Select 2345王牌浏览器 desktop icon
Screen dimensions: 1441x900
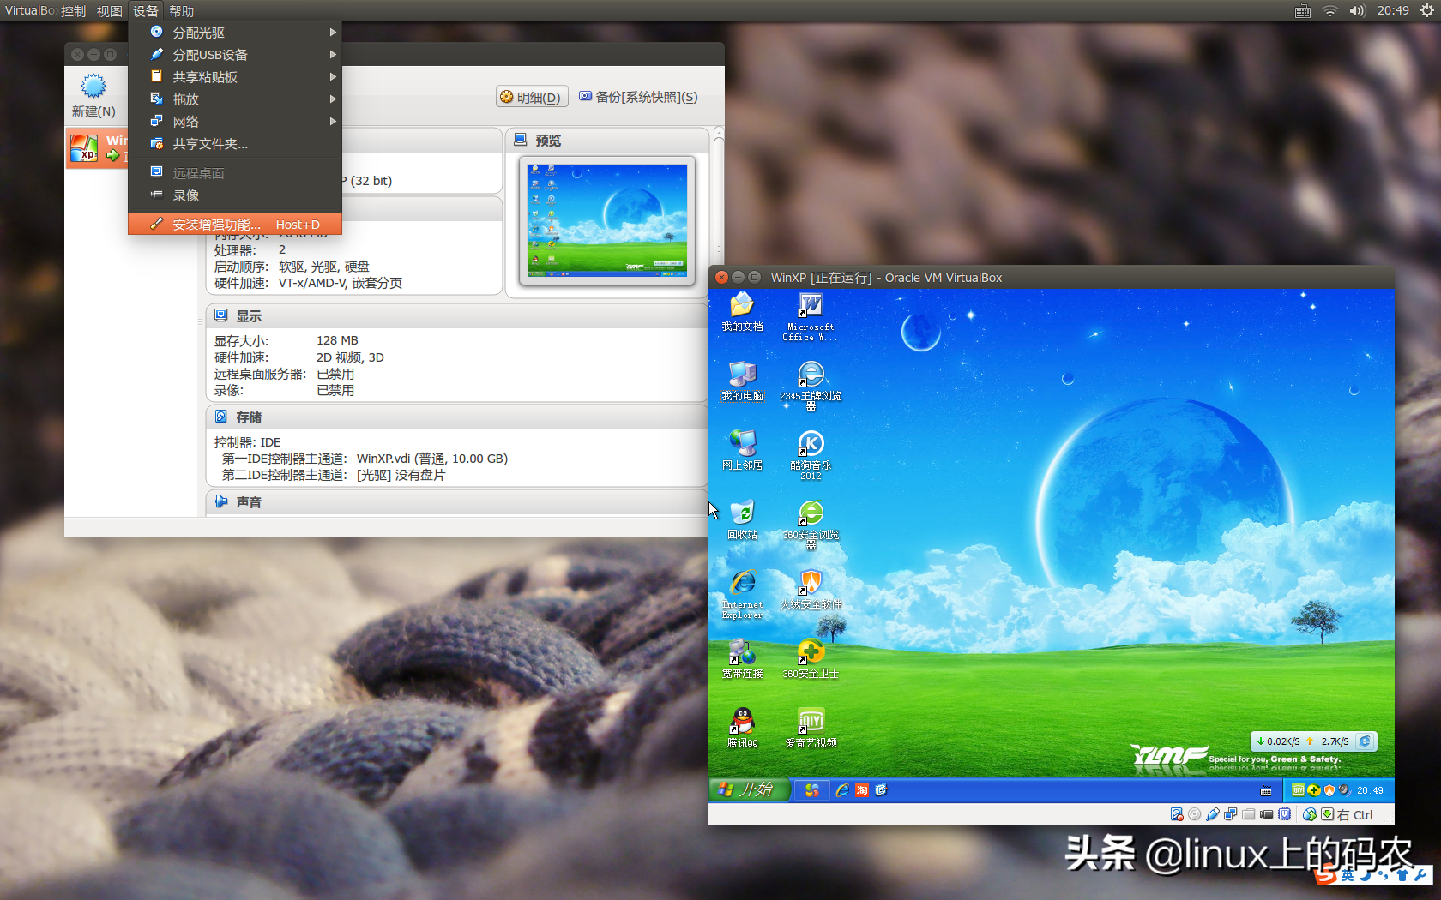tap(811, 386)
